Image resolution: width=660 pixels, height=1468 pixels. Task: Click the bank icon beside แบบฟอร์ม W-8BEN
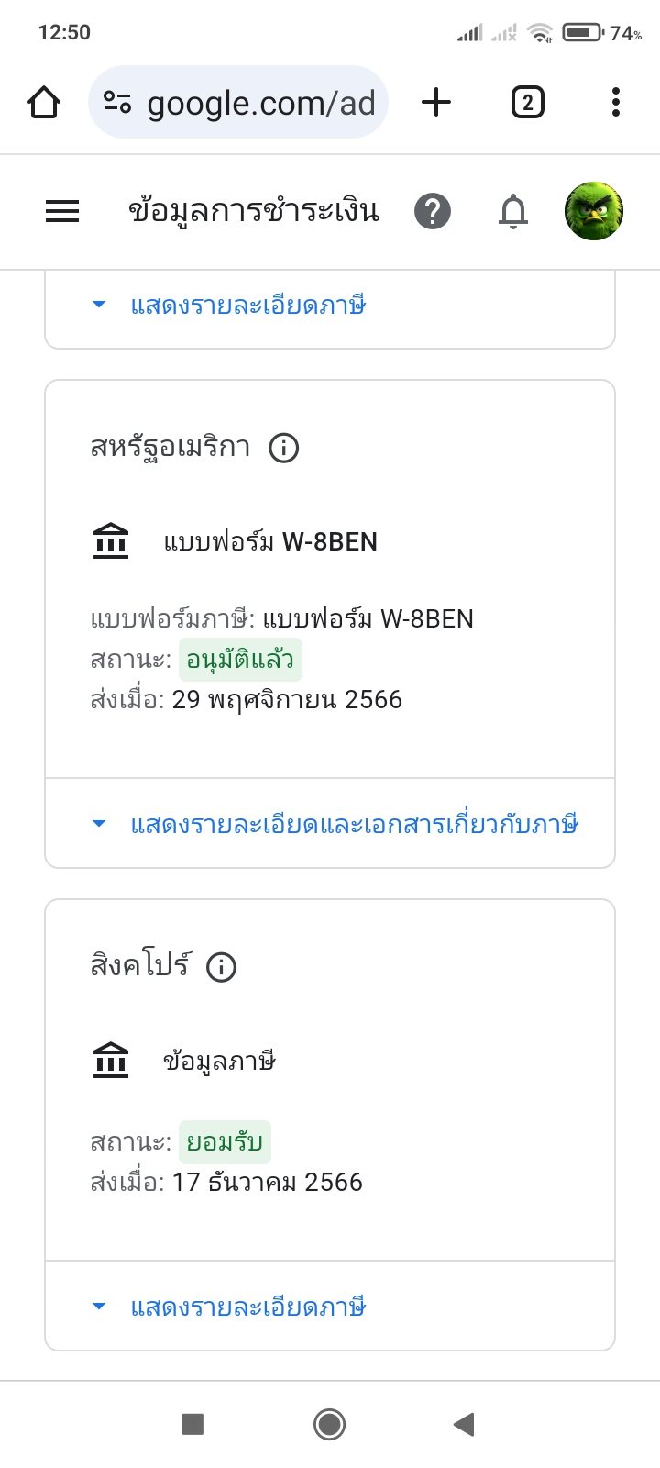pyautogui.click(x=111, y=541)
